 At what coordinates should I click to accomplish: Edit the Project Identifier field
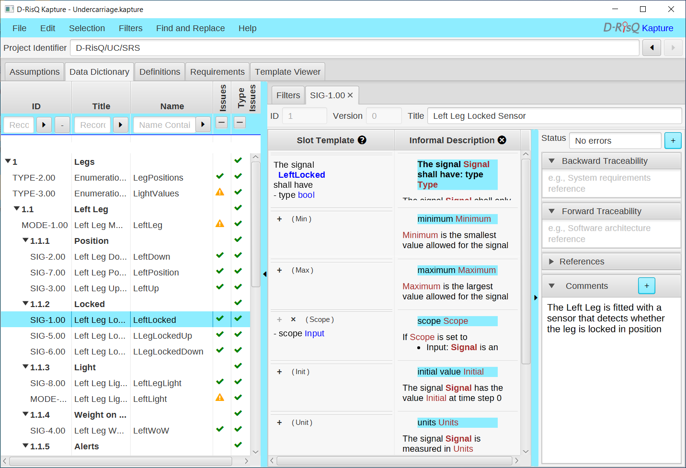coord(354,48)
